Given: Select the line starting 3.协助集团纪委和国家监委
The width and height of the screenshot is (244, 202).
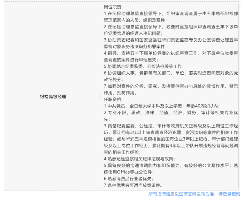Looking at the screenshot, I should click(171, 40).
